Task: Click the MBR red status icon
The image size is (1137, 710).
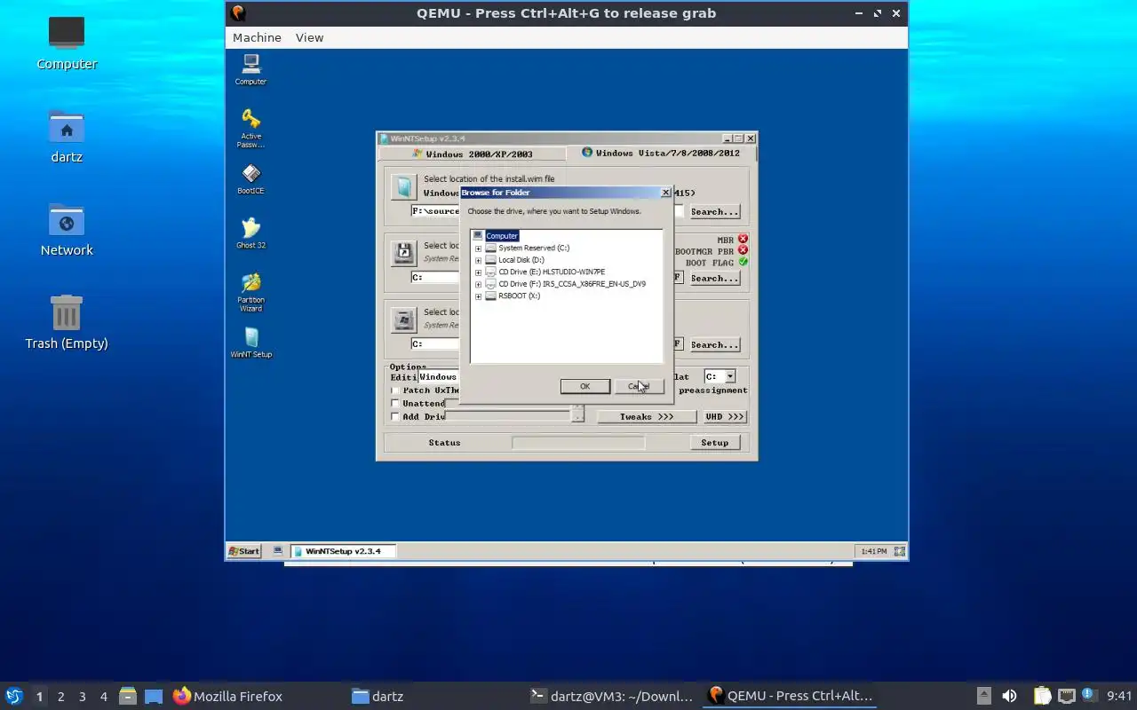Action: 743,239
